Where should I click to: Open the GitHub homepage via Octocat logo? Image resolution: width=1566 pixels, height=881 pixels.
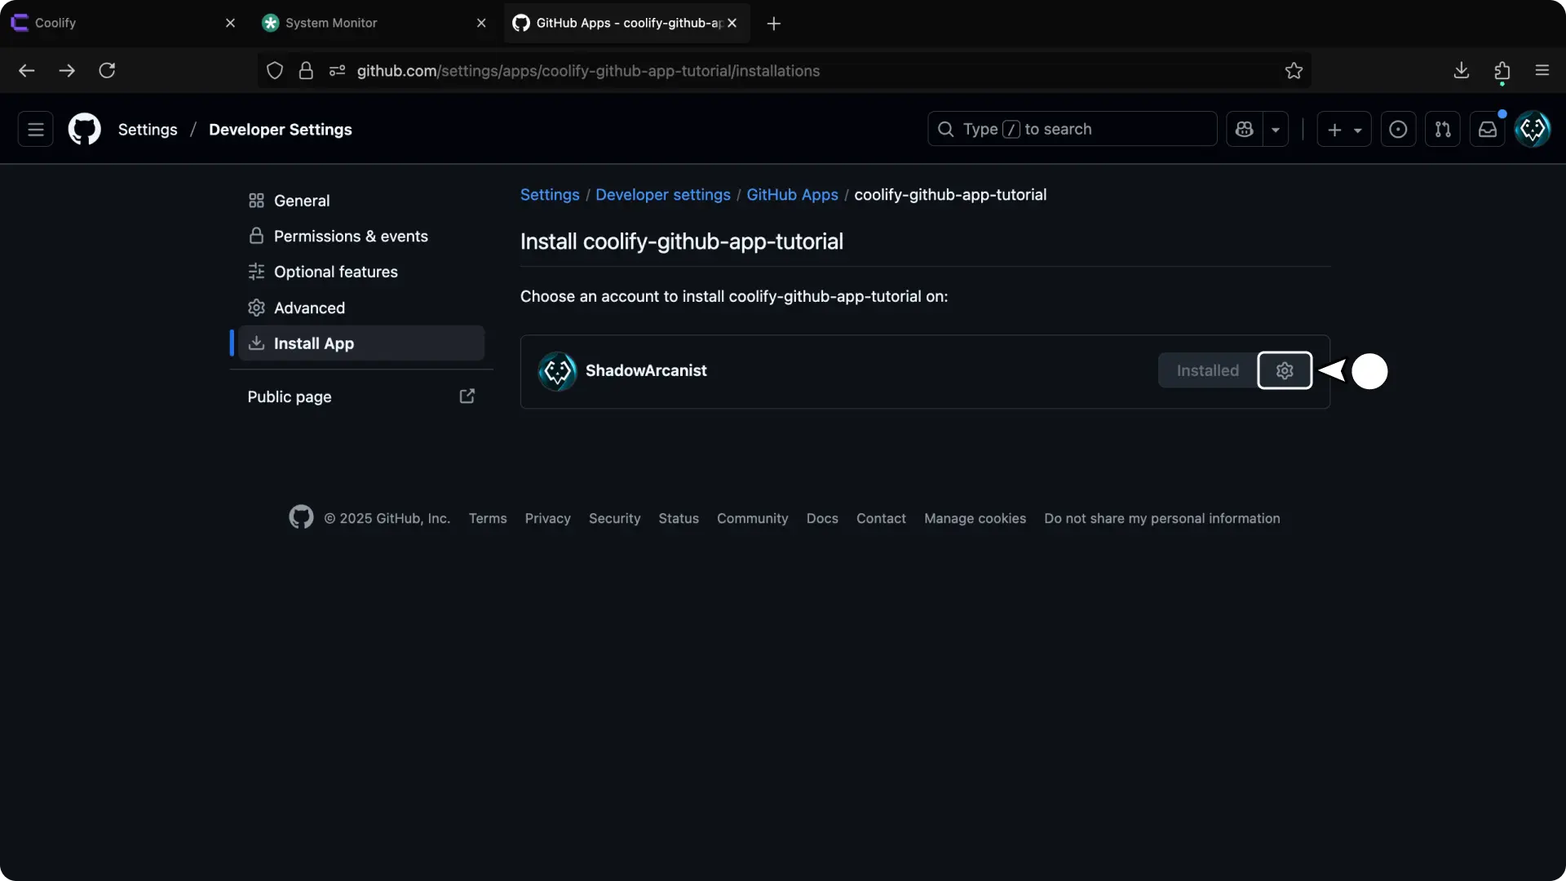(85, 129)
